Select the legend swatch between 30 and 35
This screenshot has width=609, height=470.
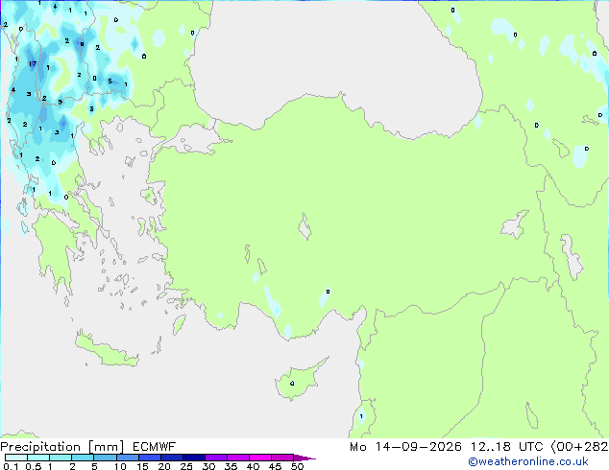tap(216, 458)
